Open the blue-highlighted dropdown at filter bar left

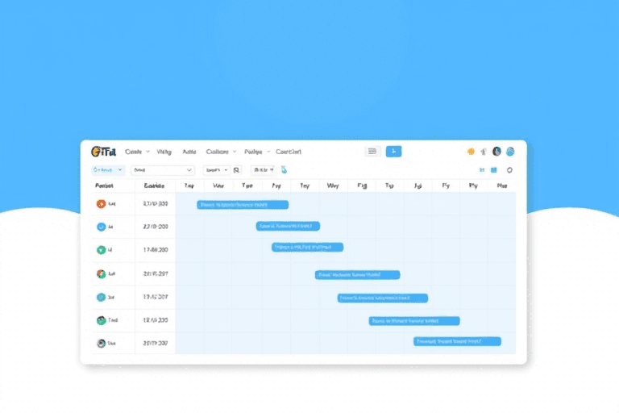click(x=108, y=170)
